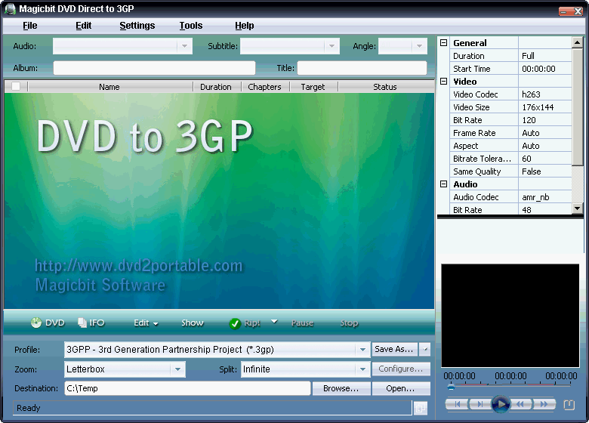Click the Title input field
This screenshot has height=423, width=589.
pyautogui.click(x=362, y=68)
